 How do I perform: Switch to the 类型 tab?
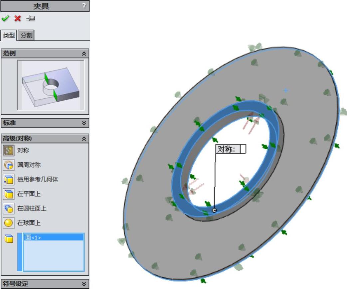coord(9,35)
